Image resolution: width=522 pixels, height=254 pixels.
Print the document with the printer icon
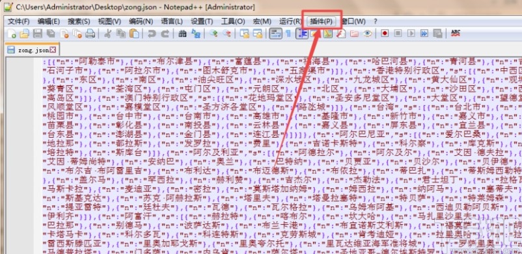pos(90,34)
